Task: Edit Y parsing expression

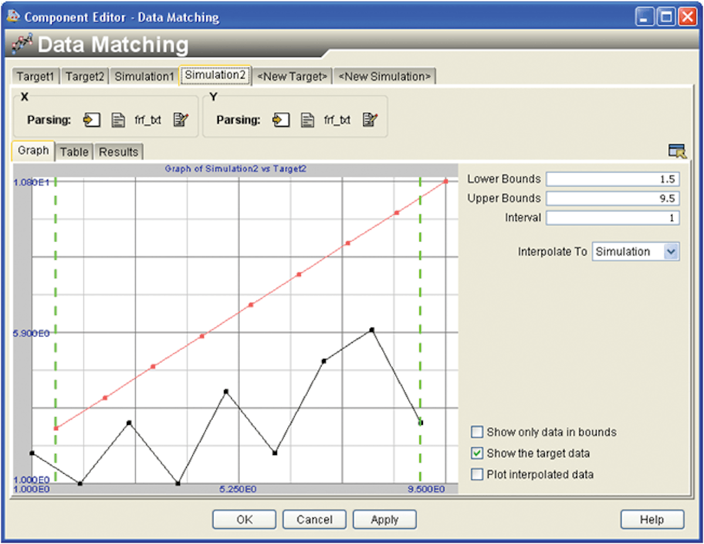Action: coord(370,120)
